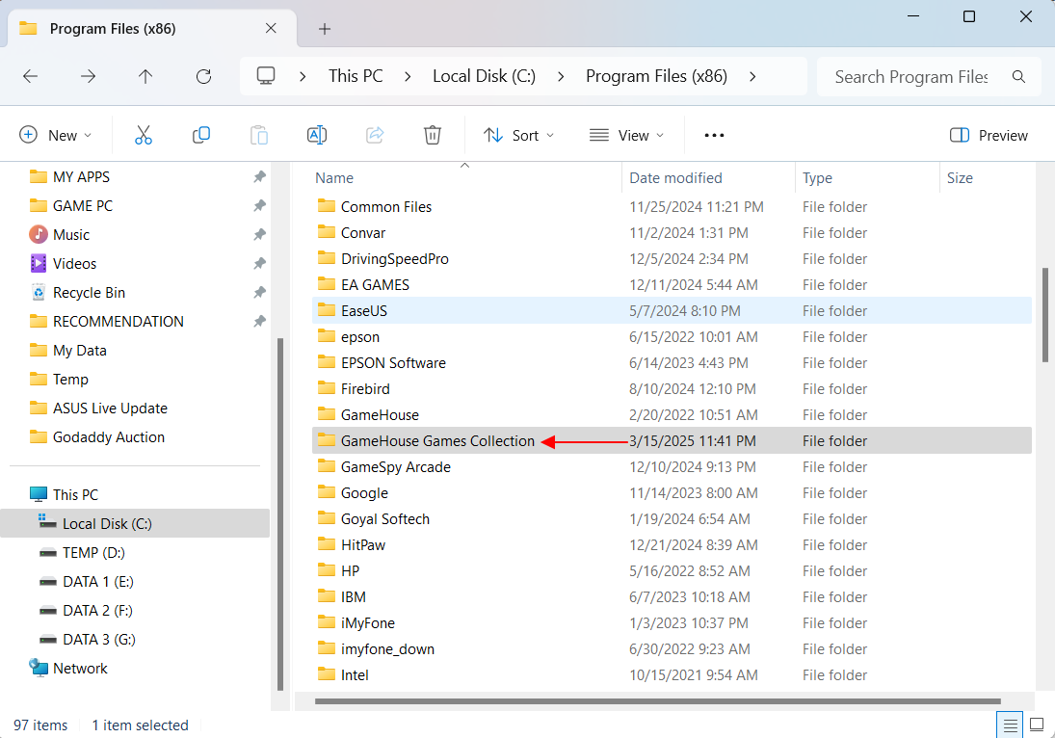The width and height of the screenshot is (1055, 738).
Task: Open the Sort dropdown menu
Action: pos(518,135)
